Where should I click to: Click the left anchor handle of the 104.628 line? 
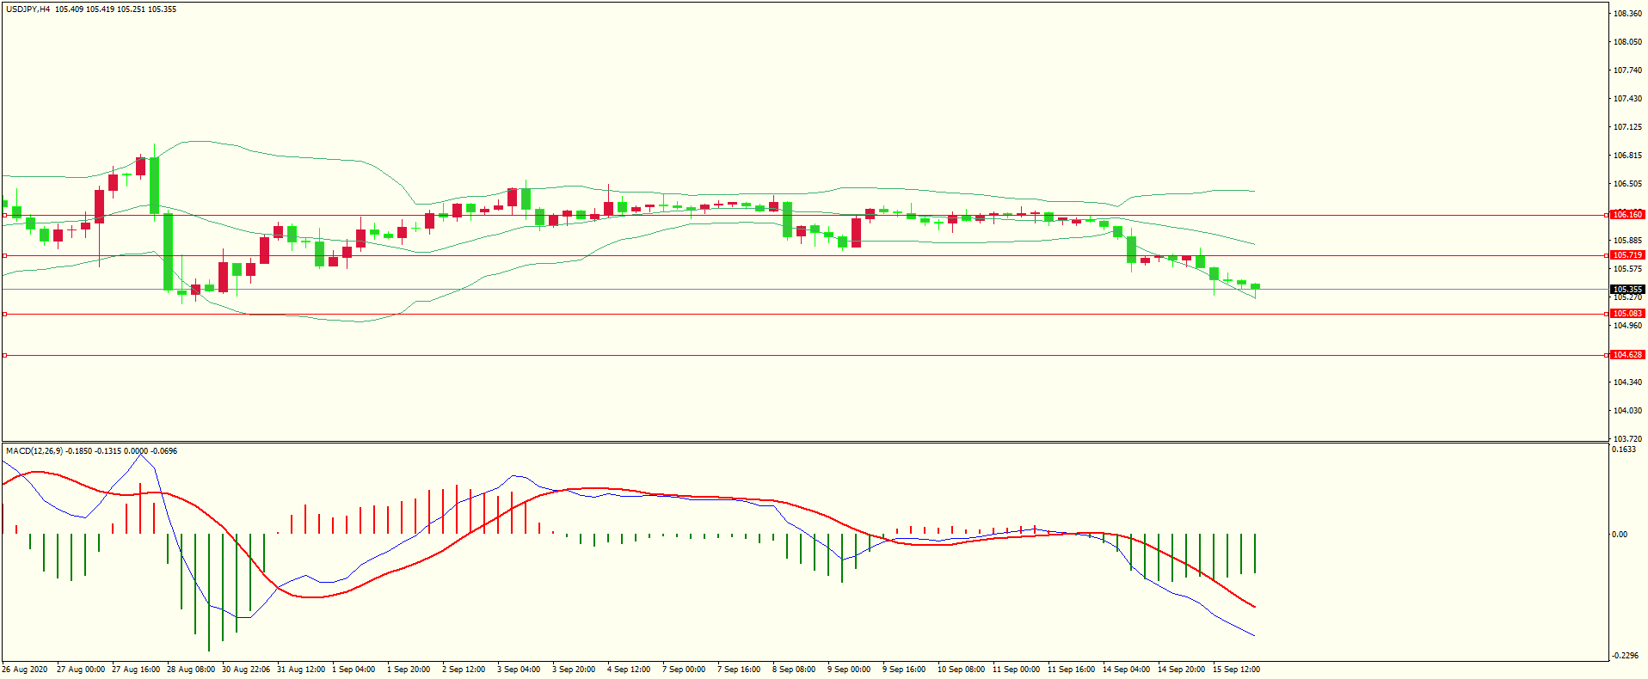click(4, 355)
